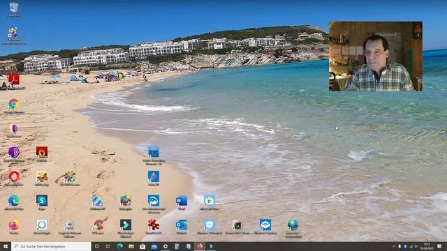
Task: Click the taskbar search box
Action: [51, 246]
